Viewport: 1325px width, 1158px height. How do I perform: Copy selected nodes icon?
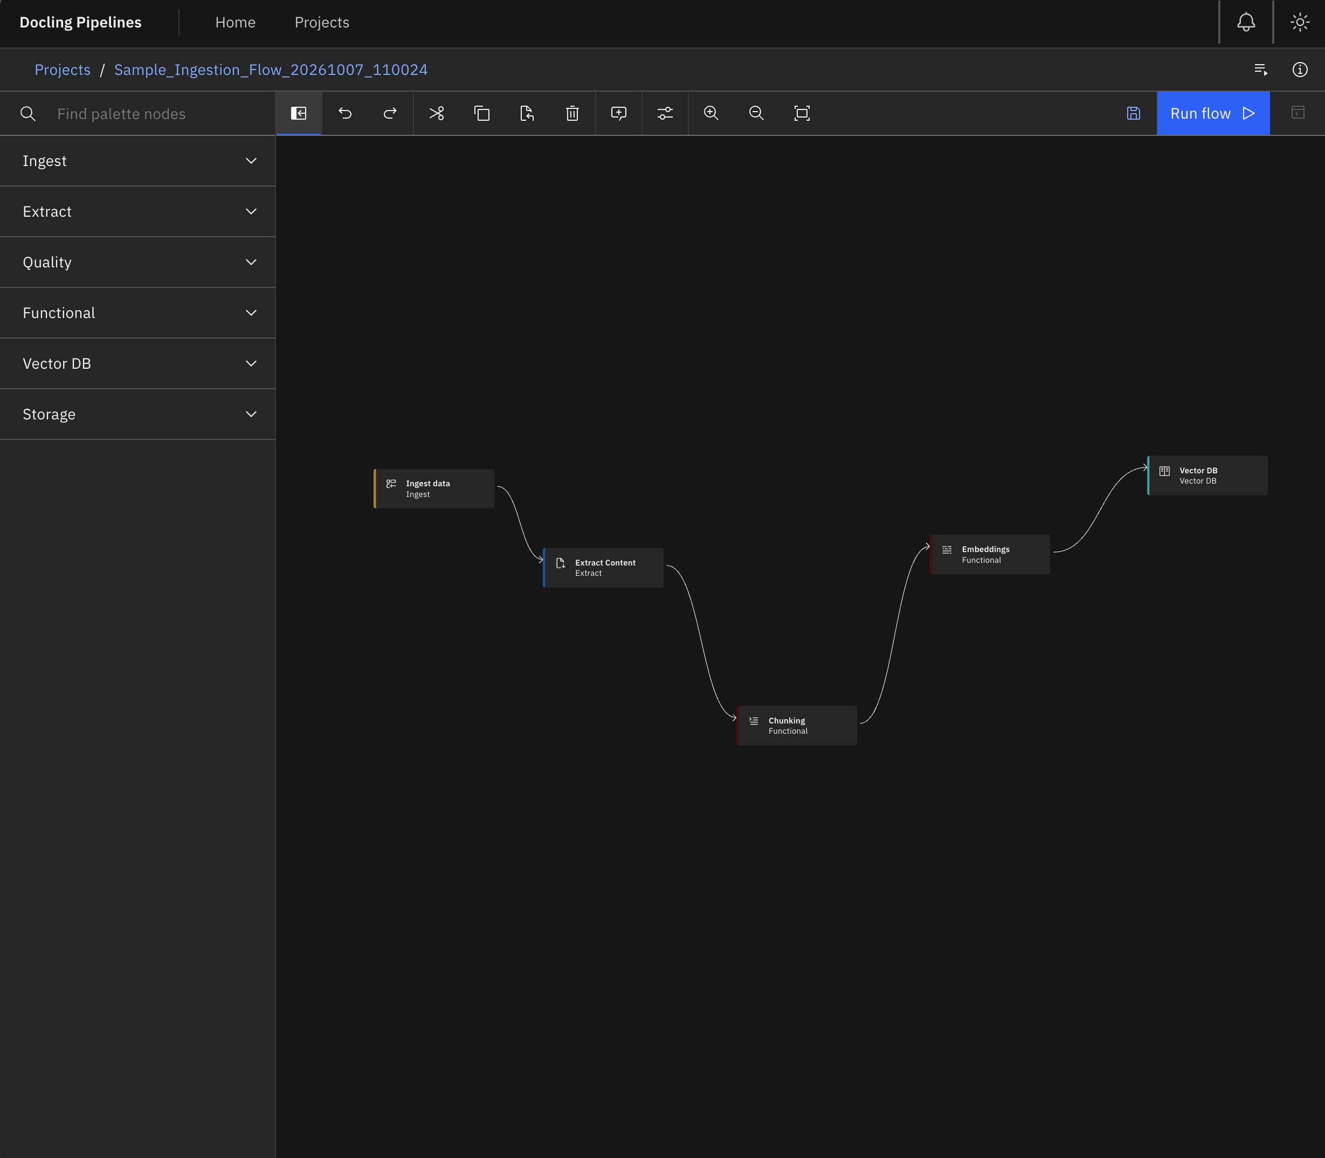click(482, 113)
